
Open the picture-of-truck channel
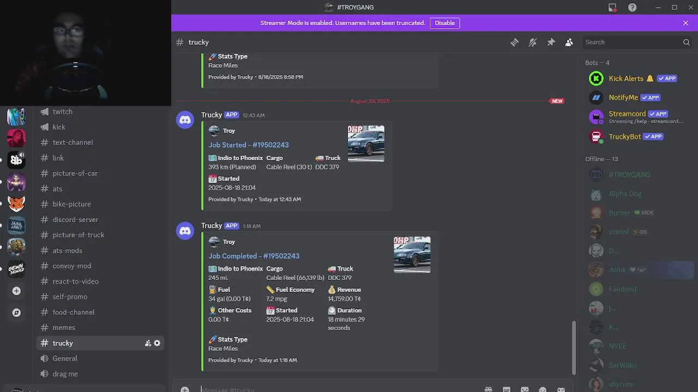(100, 235)
